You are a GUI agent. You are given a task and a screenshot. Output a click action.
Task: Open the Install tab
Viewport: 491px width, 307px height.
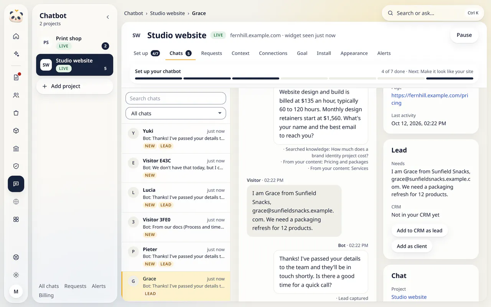324,53
